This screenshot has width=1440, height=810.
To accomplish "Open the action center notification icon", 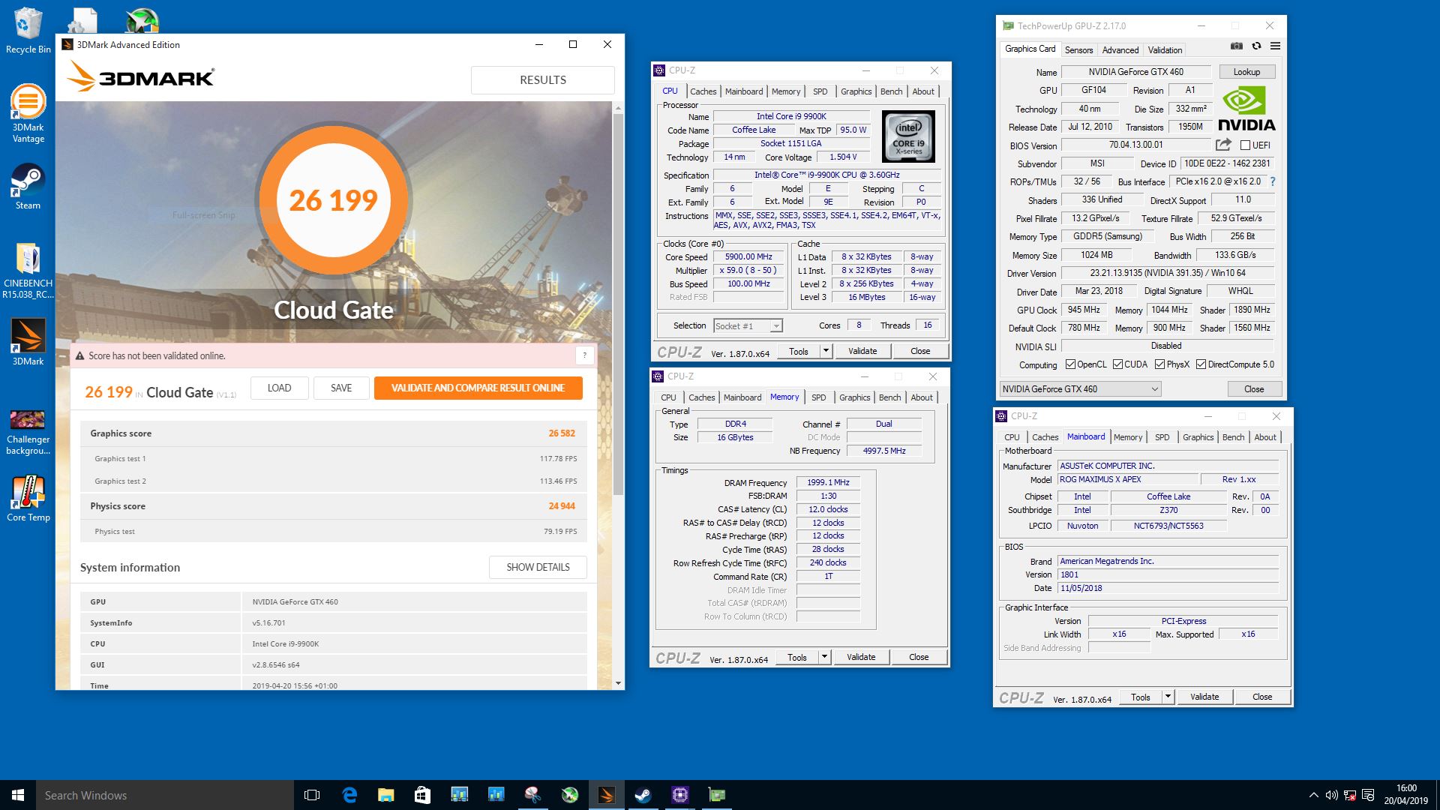I will click(x=1368, y=795).
